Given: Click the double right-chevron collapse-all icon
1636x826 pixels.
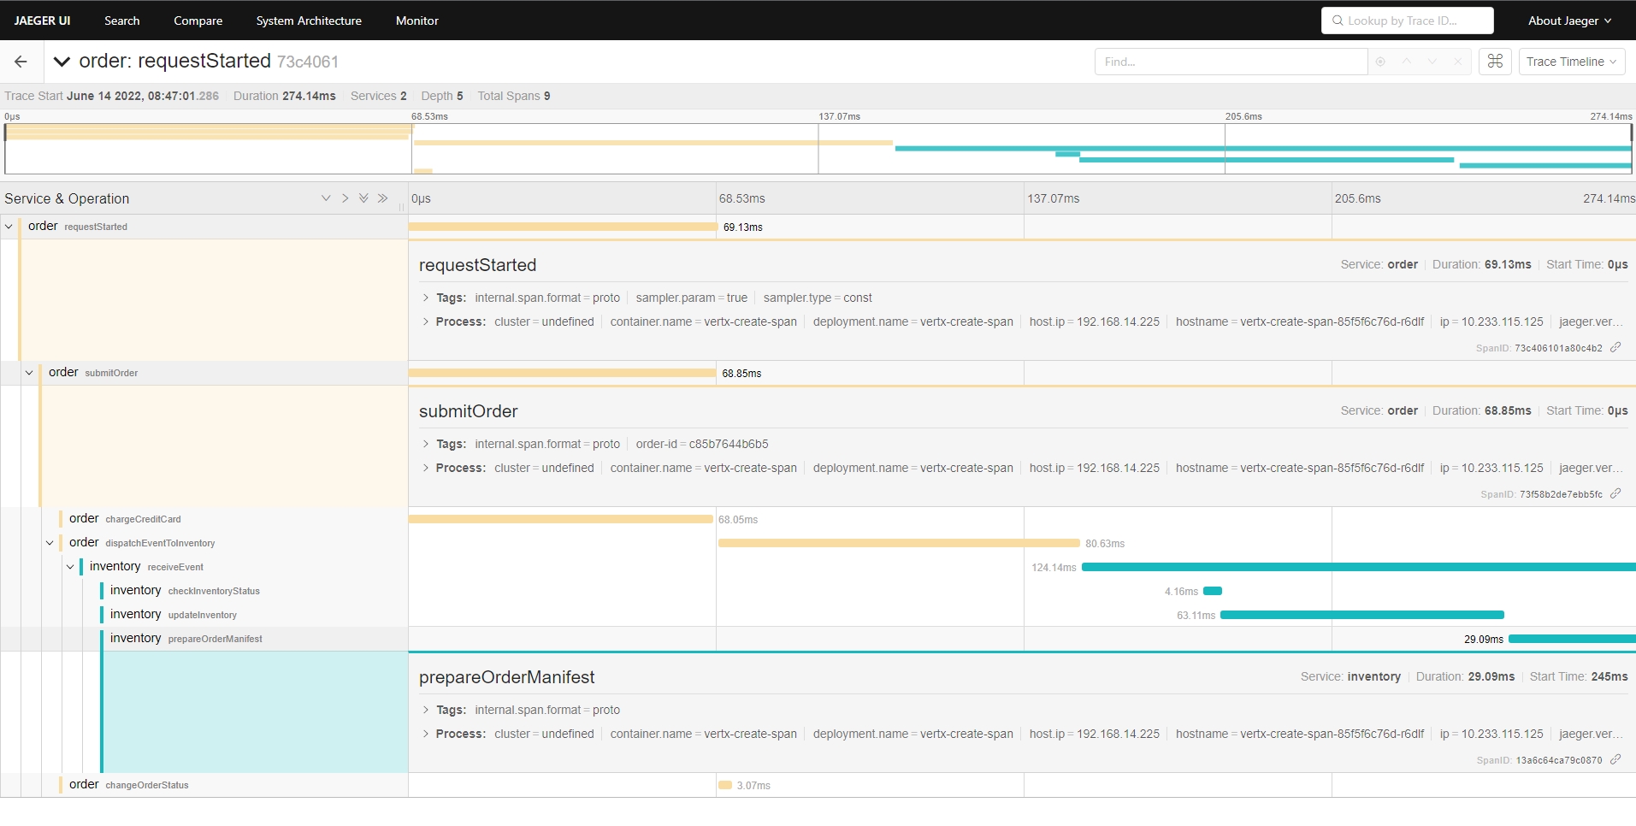Looking at the screenshot, I should [x=382, y=198].
